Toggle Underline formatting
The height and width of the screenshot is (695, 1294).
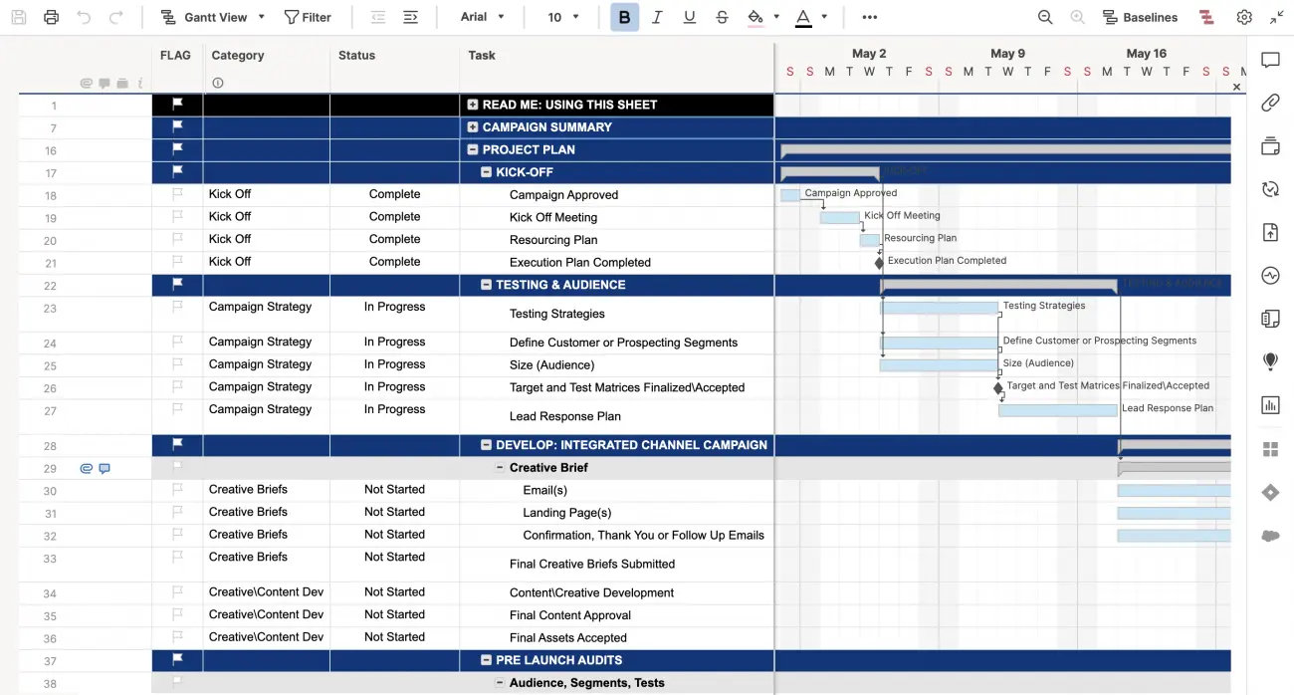[689, 17]
